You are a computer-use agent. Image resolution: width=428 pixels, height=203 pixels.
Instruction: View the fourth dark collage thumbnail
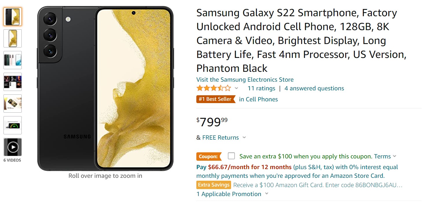coord(12,82)
